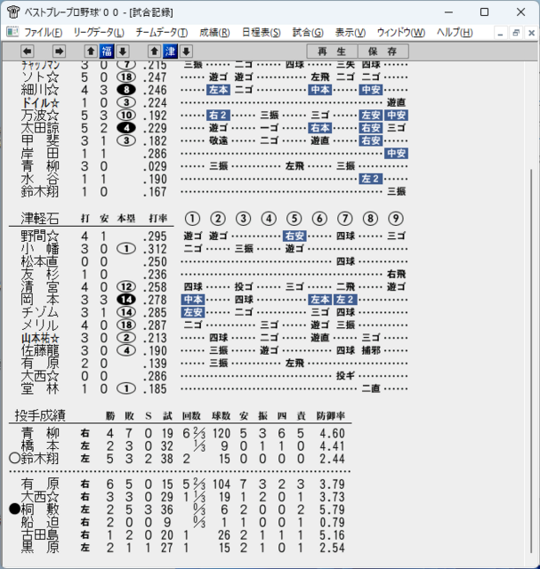Click the 防御率 column header
Viewport: 540px width, 569px height.
(x=330, y=416)
